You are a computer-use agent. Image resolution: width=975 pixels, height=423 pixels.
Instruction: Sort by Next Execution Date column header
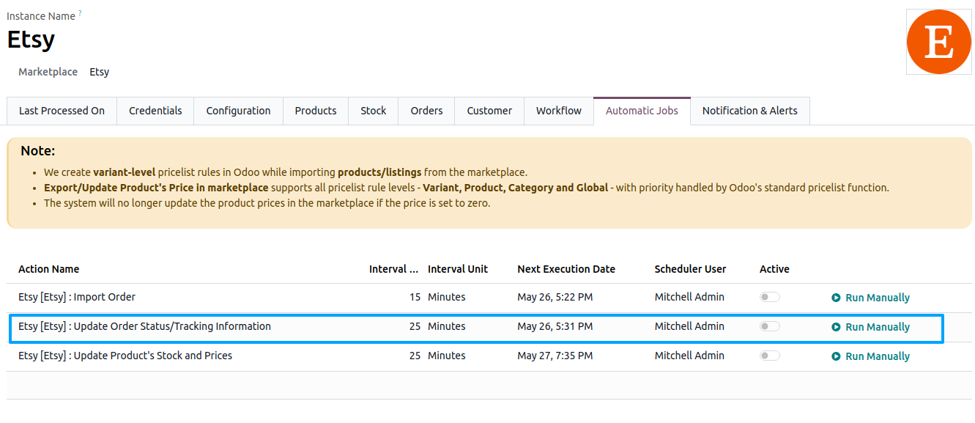click(x=566, y=269)
